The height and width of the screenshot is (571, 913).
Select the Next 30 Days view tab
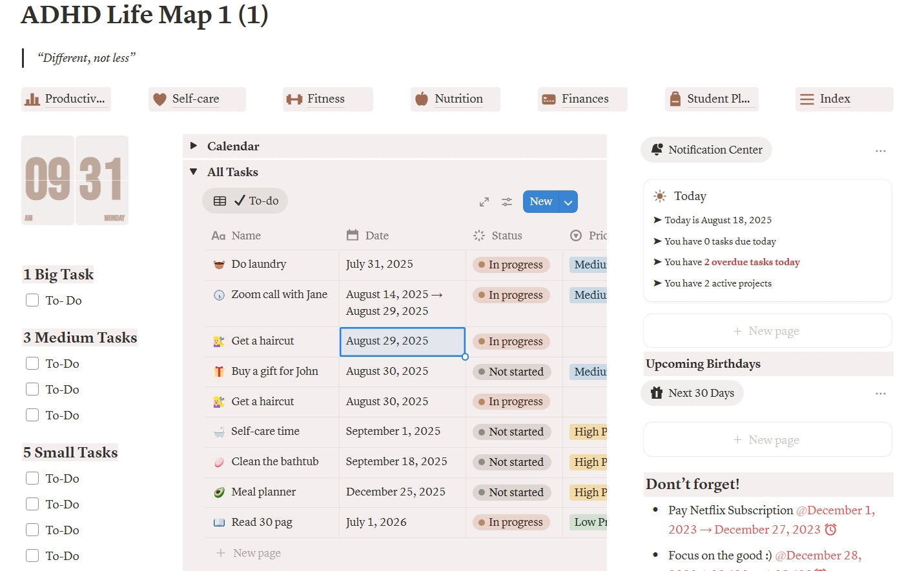click(692, 393)
